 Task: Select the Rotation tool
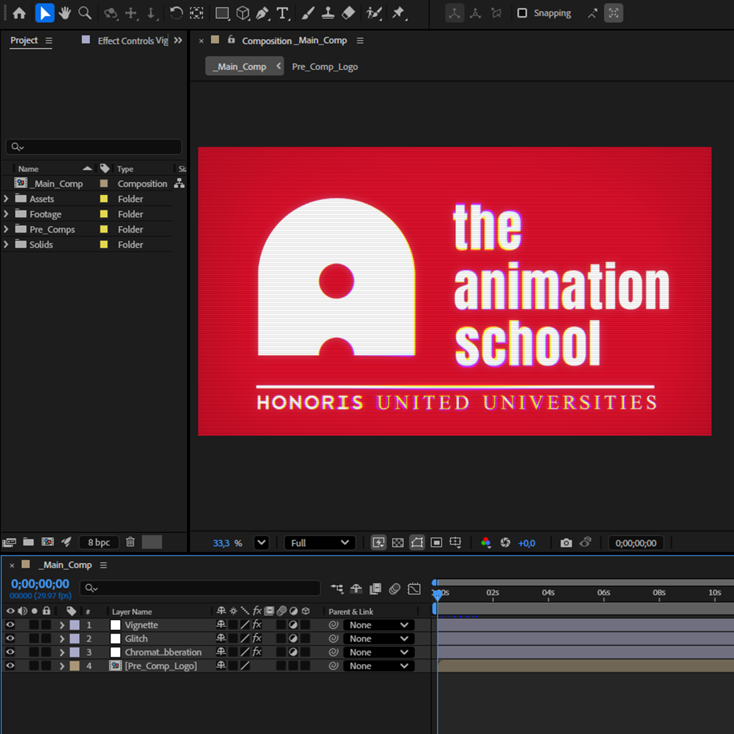tap(176, 13)
